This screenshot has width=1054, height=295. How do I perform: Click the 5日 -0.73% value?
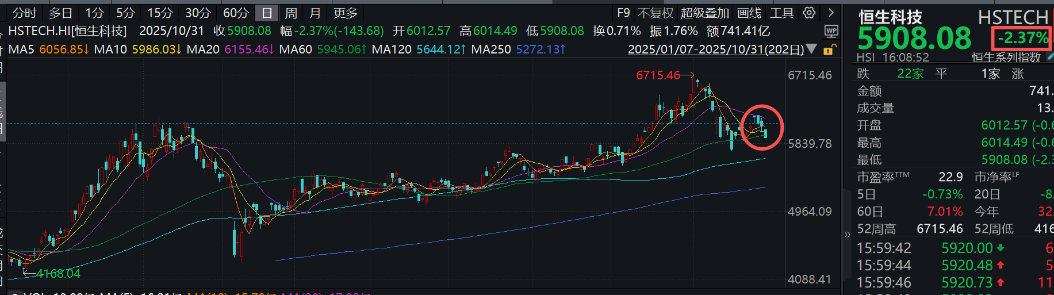[942, 194]
